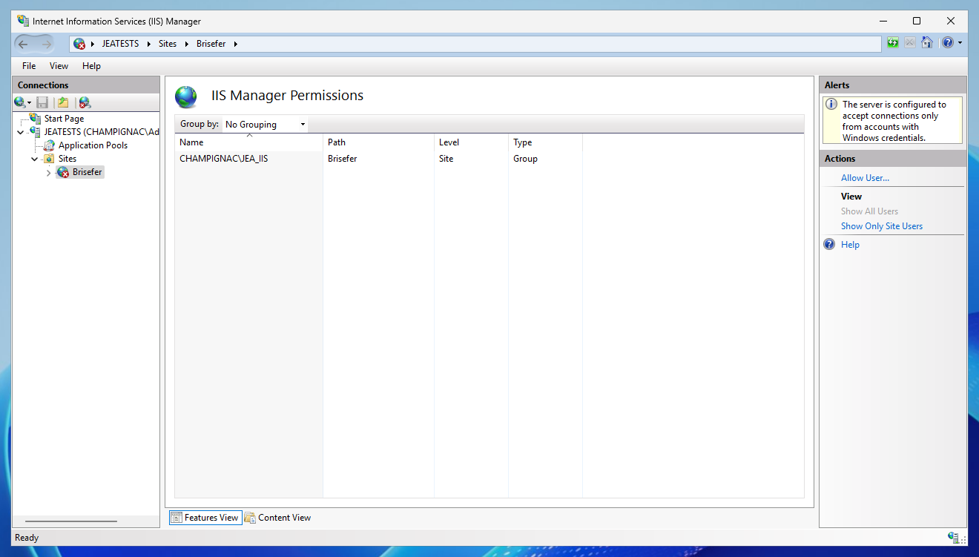979x557 pixels.
Task: Click the Help link in Actions pane
Action: [850, 245]
